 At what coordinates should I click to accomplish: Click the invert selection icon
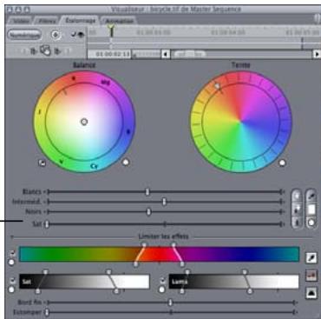coord(311,293)
